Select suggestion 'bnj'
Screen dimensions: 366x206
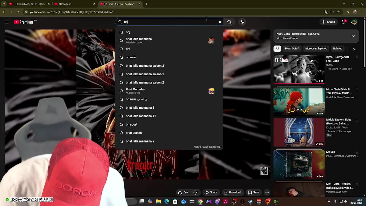click(x=169, y=32)
